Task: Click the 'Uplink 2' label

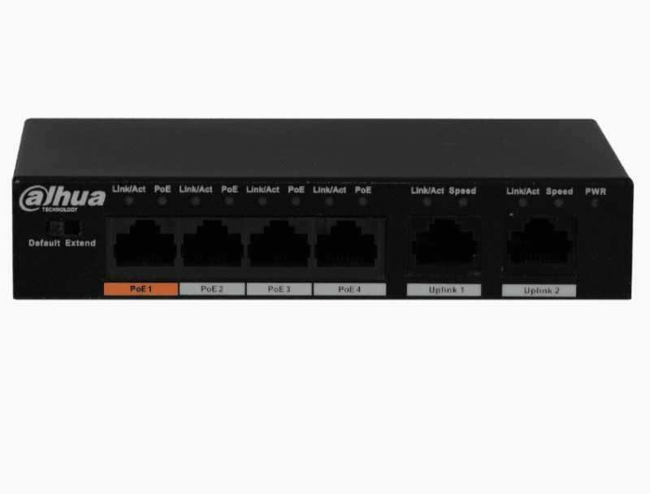Action: point(539,291)
